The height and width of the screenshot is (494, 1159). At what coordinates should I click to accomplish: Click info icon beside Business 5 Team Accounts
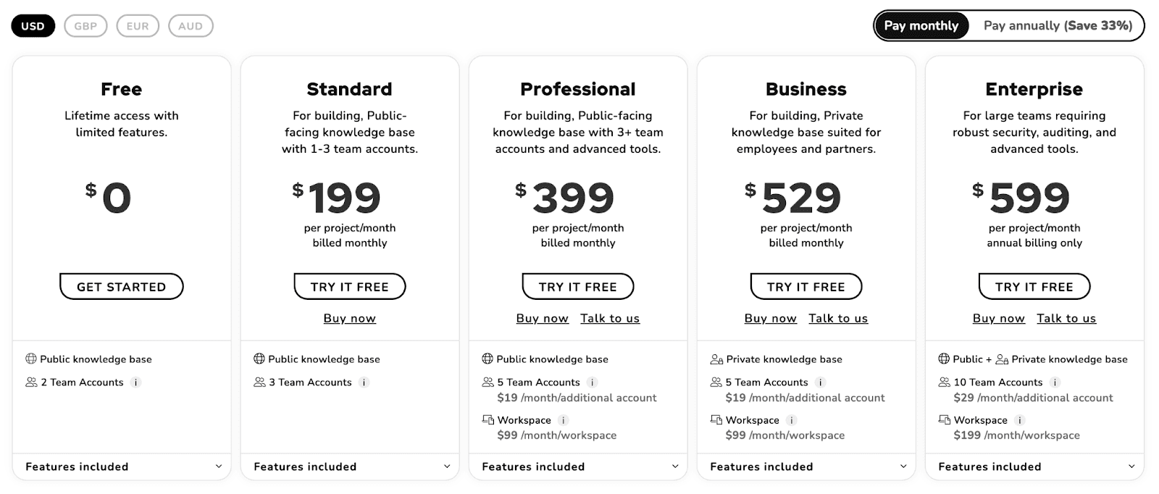(820, 382)
